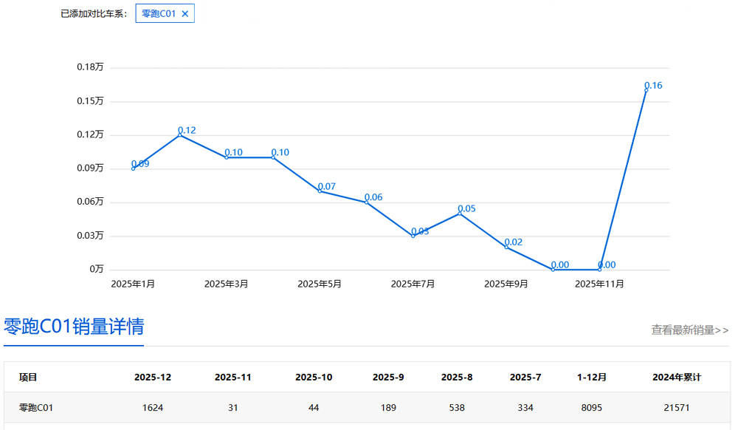Select the 21571 cumulative sales cell
The image size is (738, 430).
676,408
